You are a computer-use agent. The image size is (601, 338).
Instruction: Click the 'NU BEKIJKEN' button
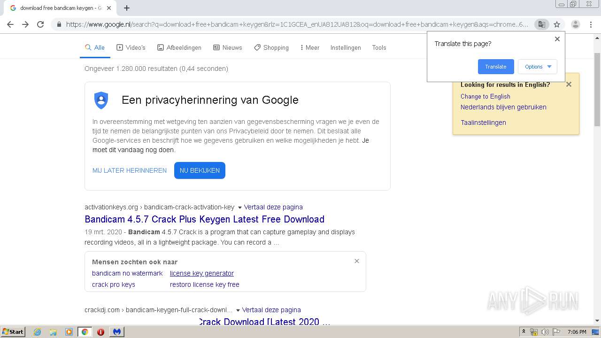(x=200, y=170)
